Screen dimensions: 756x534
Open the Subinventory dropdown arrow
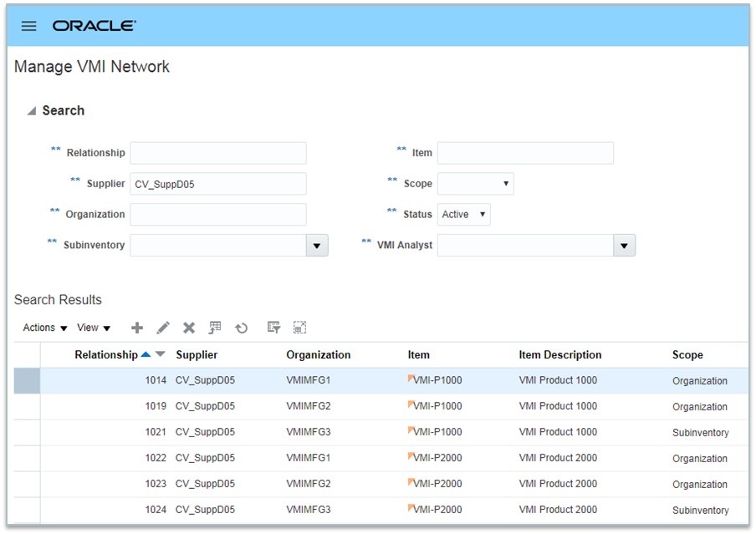click(x=317, y=246)
